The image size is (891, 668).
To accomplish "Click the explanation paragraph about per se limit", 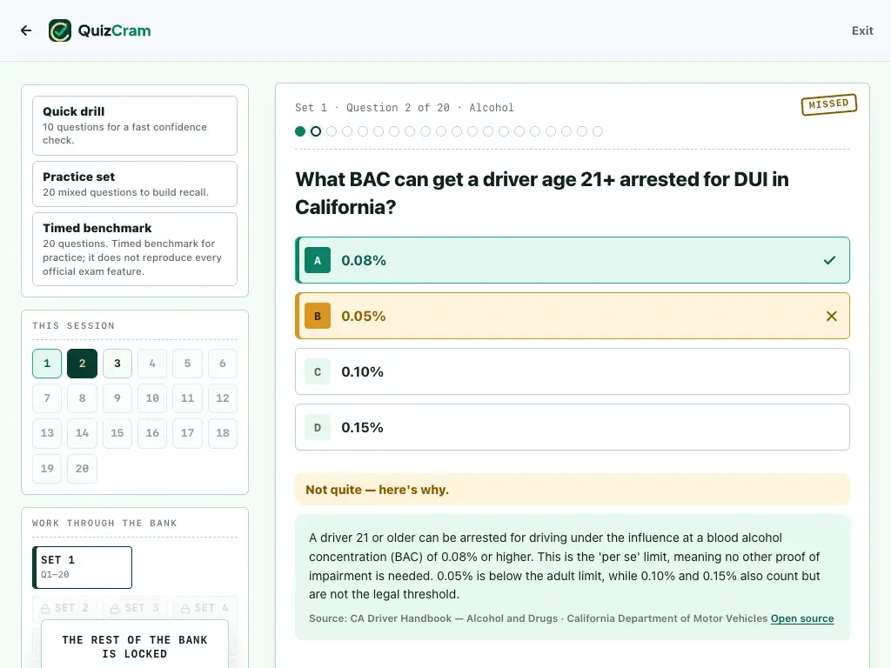I will click(564, 565).
